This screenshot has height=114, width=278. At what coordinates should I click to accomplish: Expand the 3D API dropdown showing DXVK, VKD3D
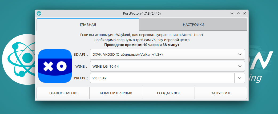(167, 54)
